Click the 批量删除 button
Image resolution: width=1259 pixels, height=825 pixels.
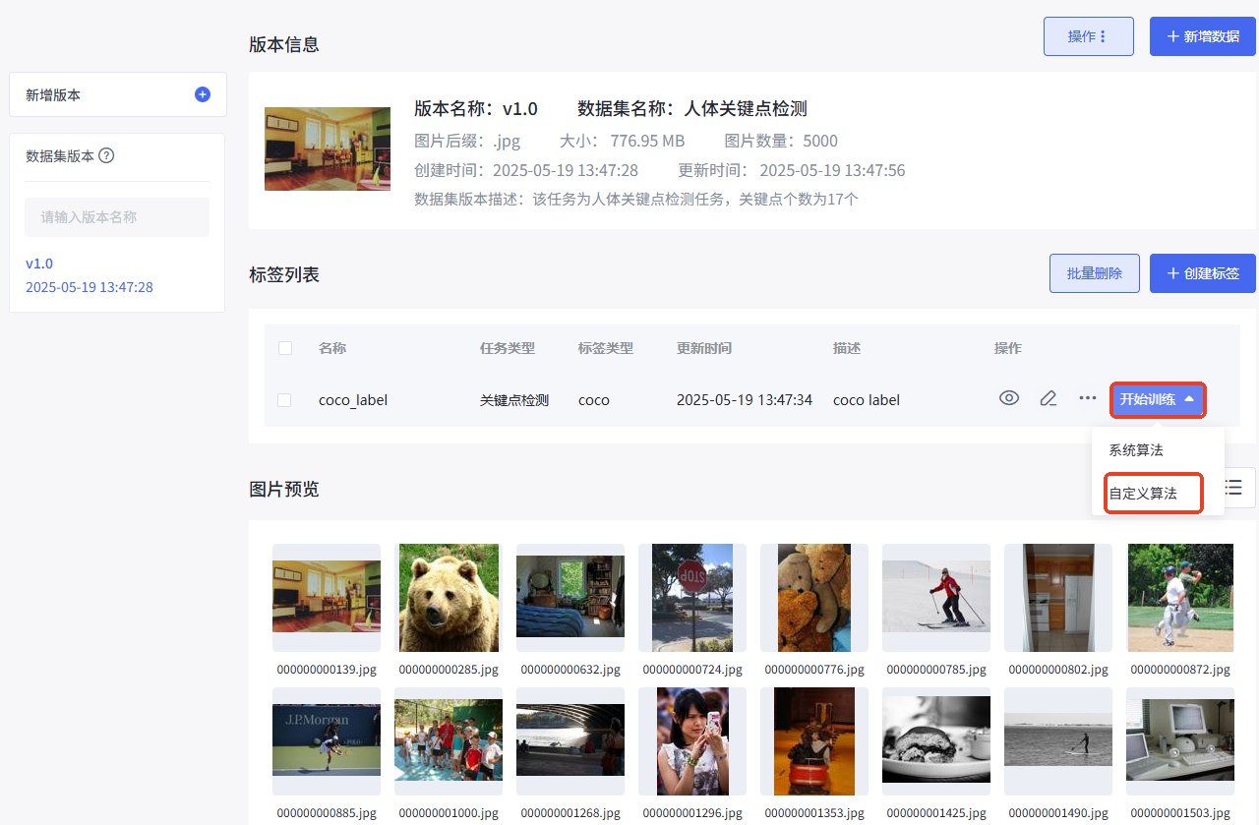point(1095,273)
